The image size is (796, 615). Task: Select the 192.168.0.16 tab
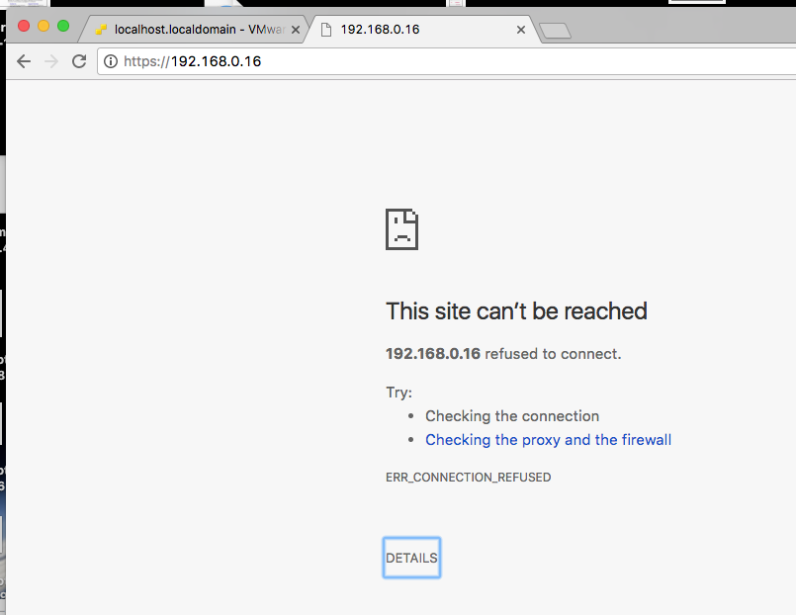[x=421, y=30]
